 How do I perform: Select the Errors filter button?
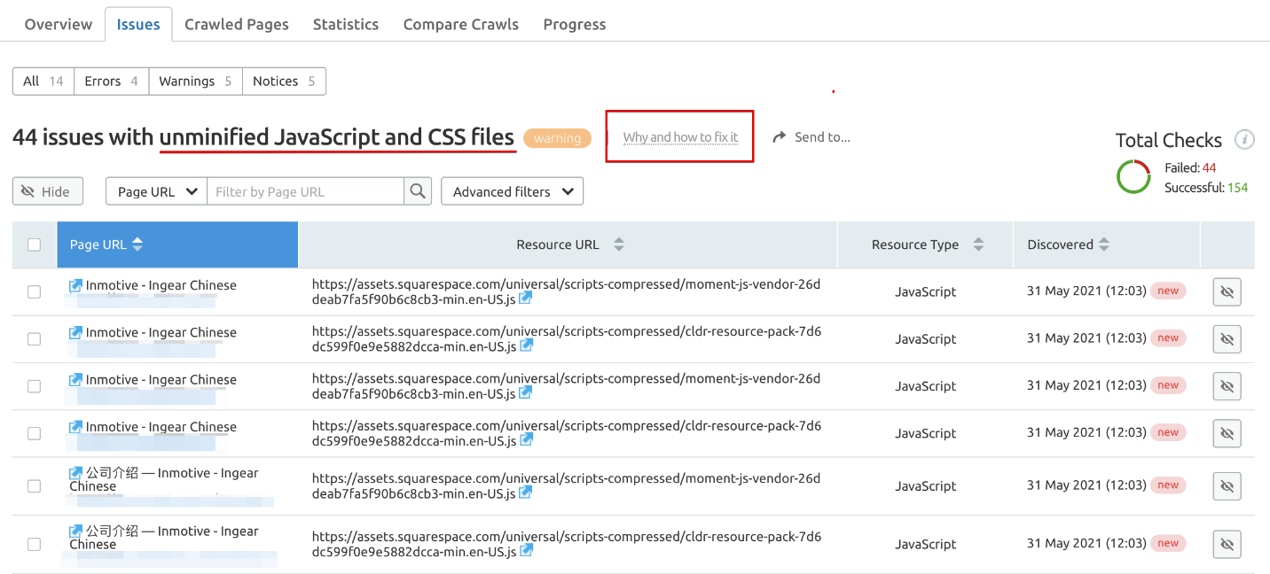tap(110, 81)
